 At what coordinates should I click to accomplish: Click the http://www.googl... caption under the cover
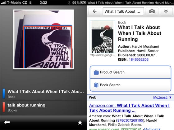pos(102,55)
